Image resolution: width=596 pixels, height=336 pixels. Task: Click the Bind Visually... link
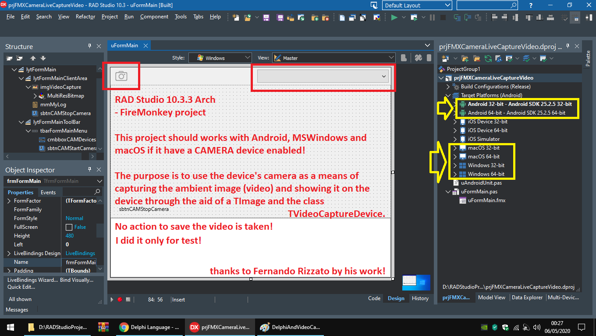click(76, 280)
